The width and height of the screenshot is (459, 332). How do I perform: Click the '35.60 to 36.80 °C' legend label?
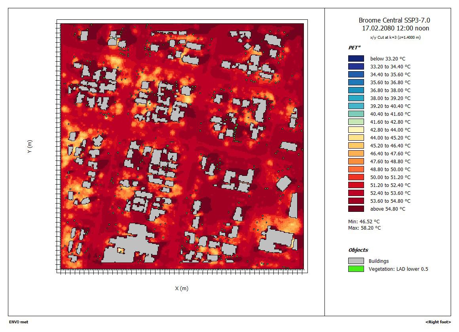click(x=390, y=82)
